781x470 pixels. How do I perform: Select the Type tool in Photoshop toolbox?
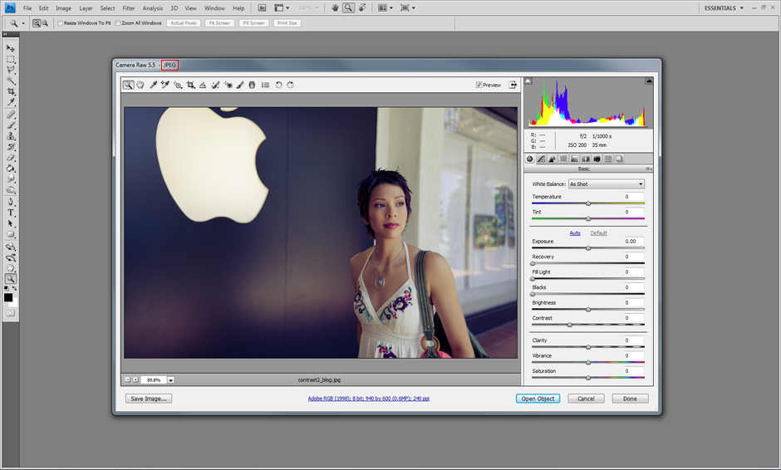[x=11, y=213]
